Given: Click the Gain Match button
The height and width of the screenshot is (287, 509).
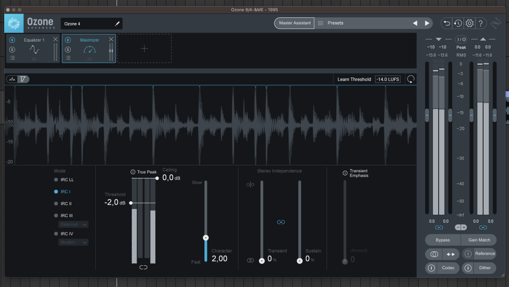Looking at the screenshot, I should 479,240.
